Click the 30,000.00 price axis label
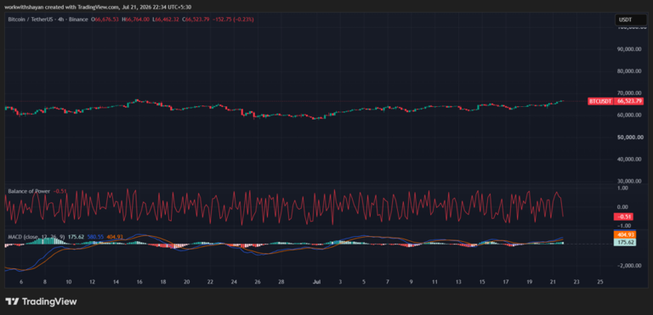The width and height of the screenshot is (653, 315). tap(628, 181)
